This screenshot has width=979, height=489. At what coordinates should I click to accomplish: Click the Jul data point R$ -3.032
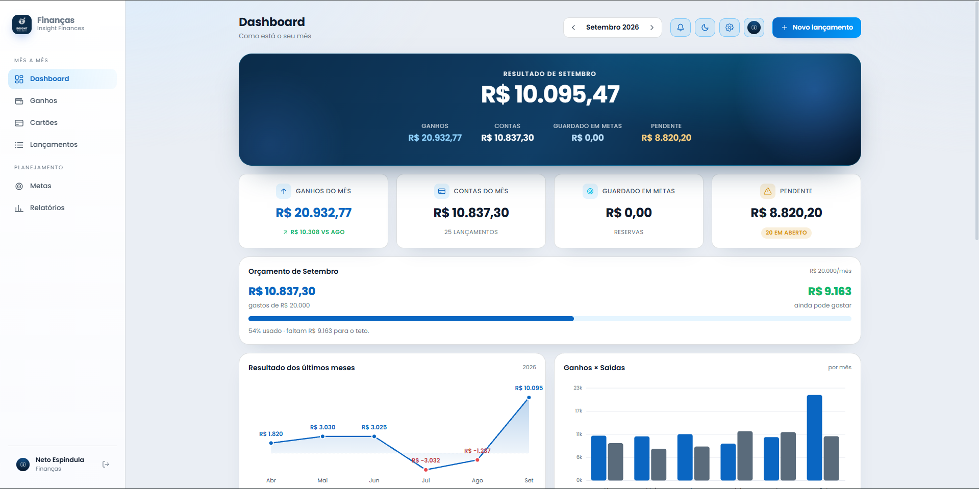(426, 470)
